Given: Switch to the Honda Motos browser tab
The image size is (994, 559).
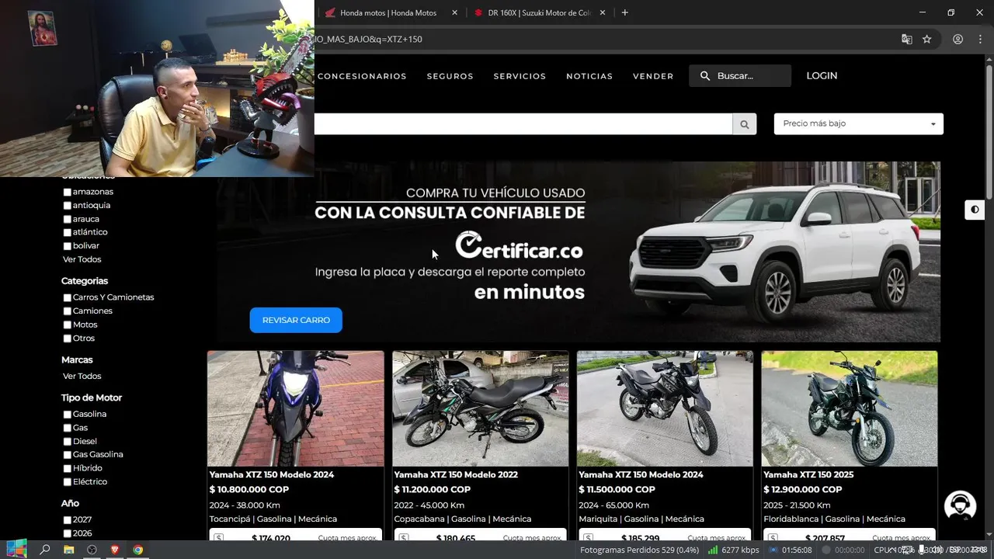Looking at the screenshot, I should point(388,12).
